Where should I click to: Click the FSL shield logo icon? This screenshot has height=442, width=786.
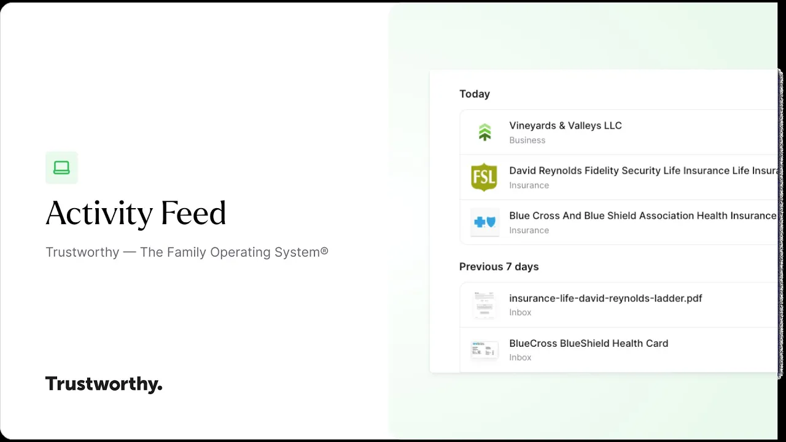[x=484, y=177]
